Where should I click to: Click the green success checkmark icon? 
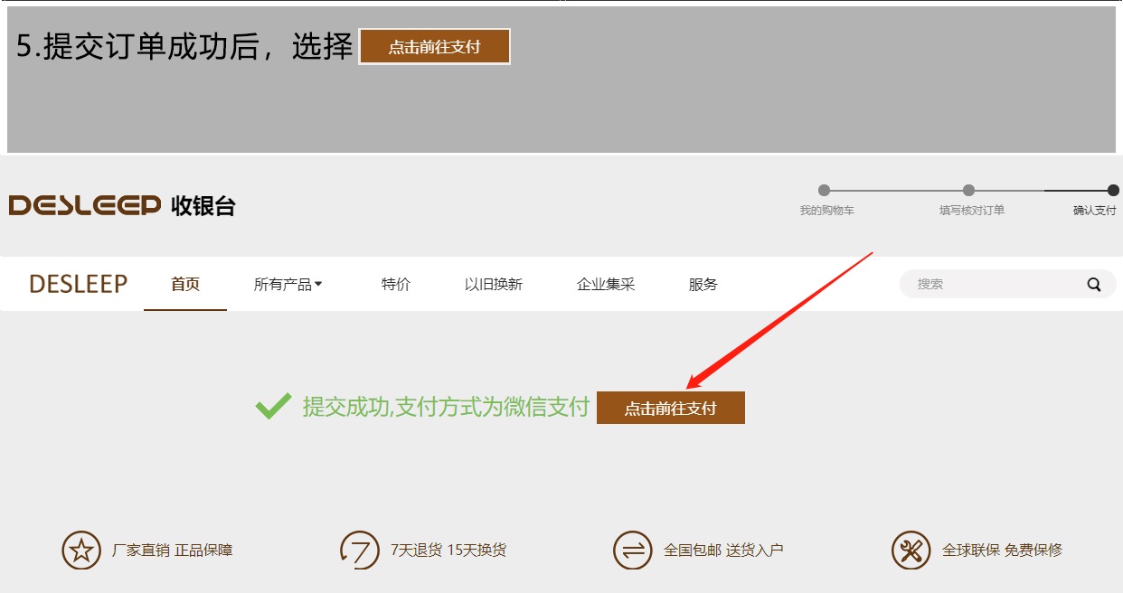(x=273, y=407)
